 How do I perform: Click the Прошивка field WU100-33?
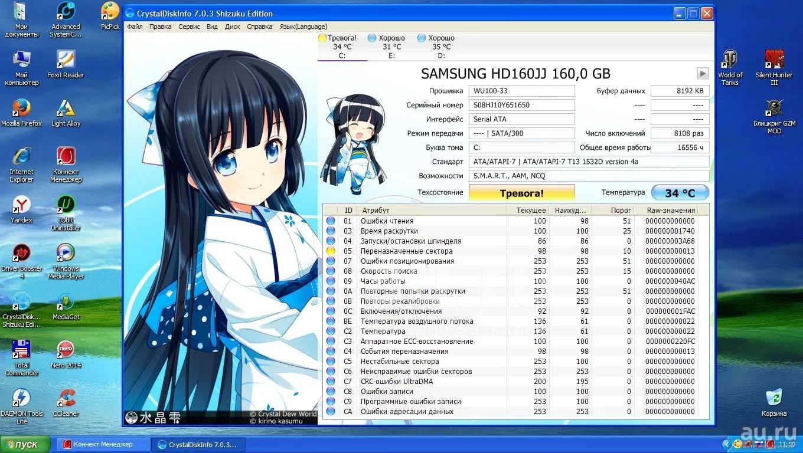tap(521, 91)
